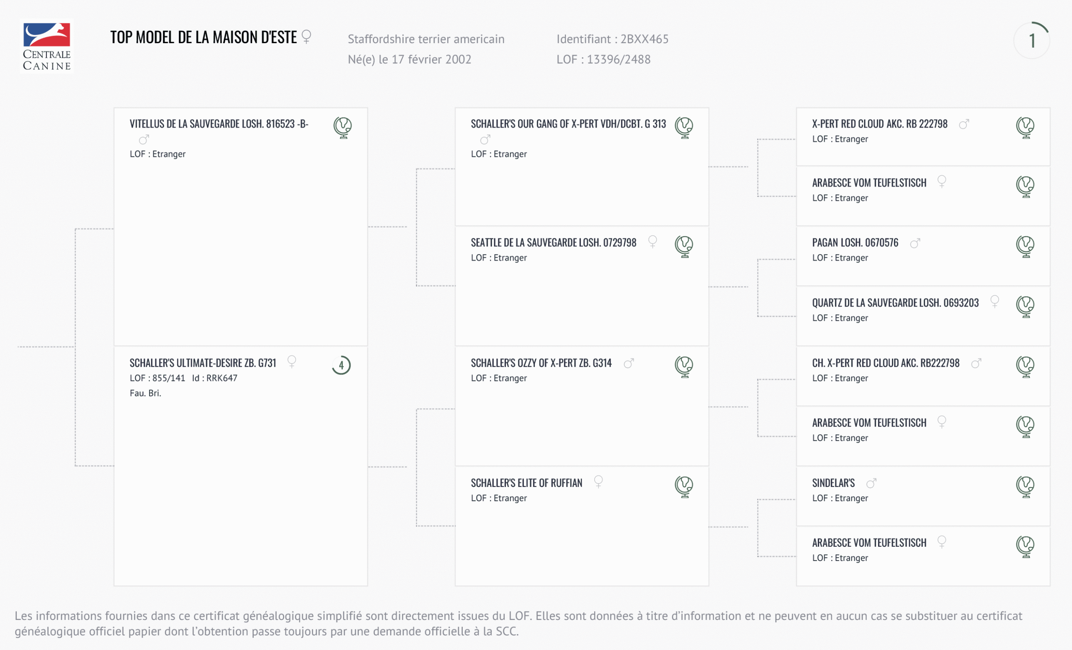The height and width of the screenshot is (650, 1072).
Task: Select X-Pert Red Cloud AKC. RB 222798
Action: pos(879,124)
